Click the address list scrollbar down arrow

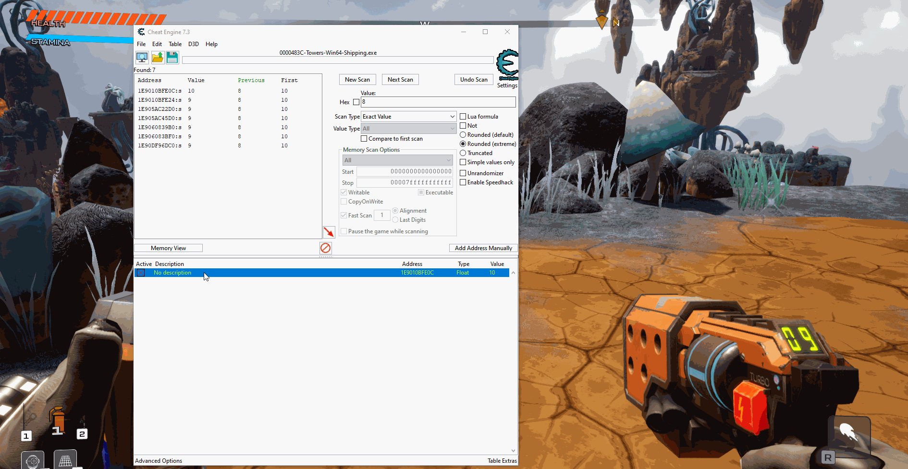[x=514, y=451]
